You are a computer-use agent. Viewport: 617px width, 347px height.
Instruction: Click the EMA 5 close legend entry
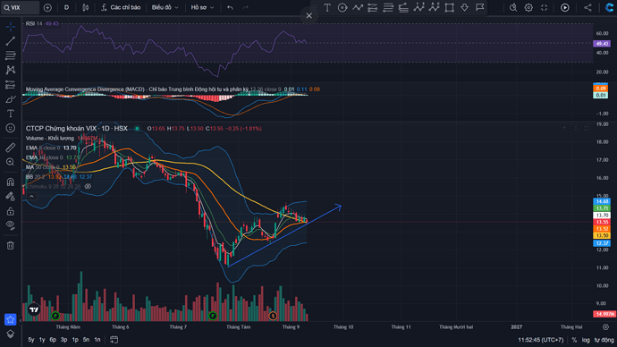point(51,148)
